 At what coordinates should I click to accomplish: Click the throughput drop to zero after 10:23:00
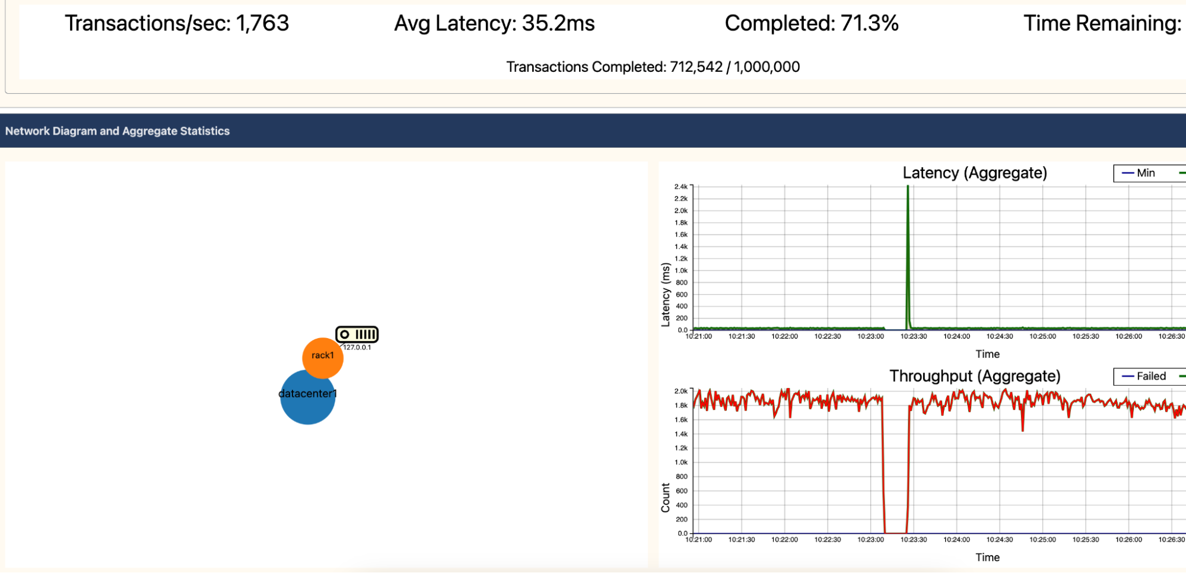895,532
